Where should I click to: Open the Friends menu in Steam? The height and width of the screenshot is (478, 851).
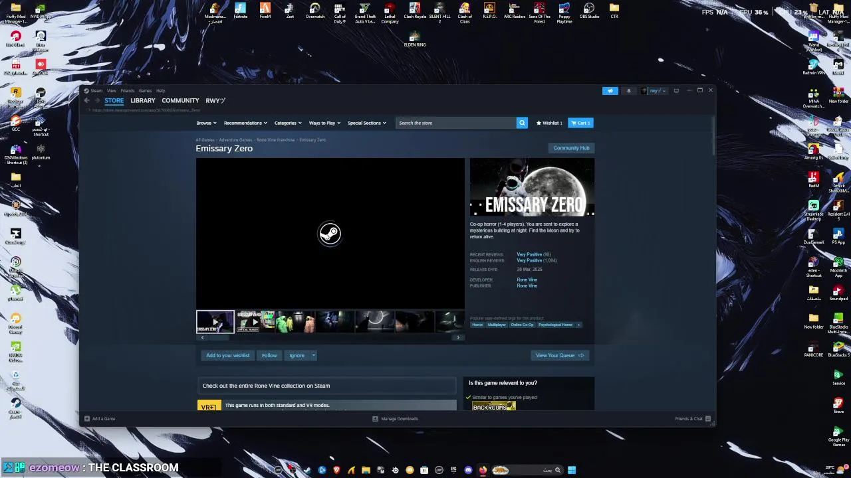tap(127, 90)
